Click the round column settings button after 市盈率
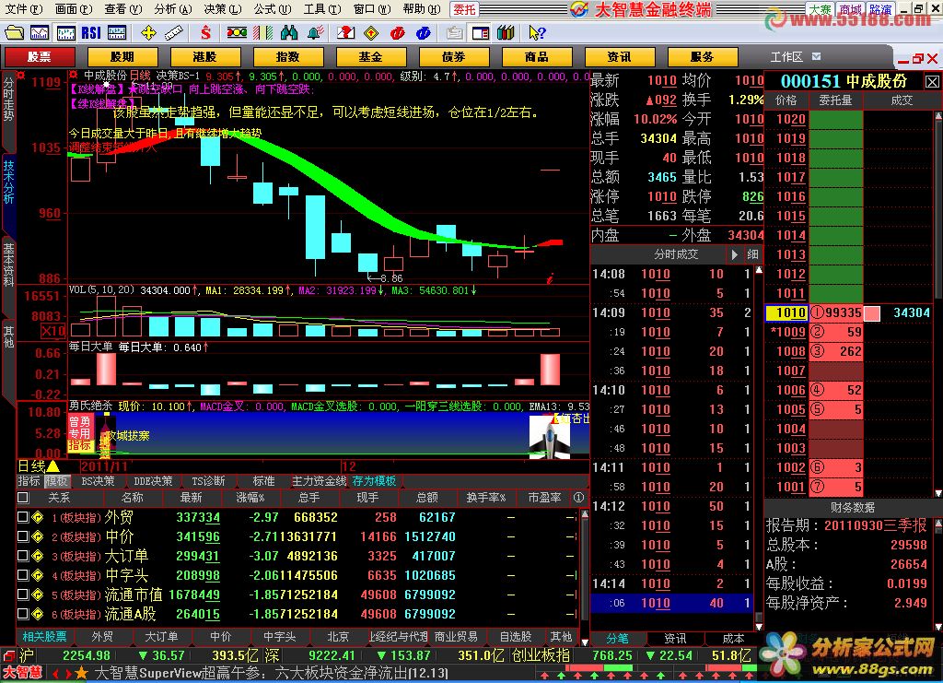The height and width of the screenshot is (683, 943). tap(578, 498)
